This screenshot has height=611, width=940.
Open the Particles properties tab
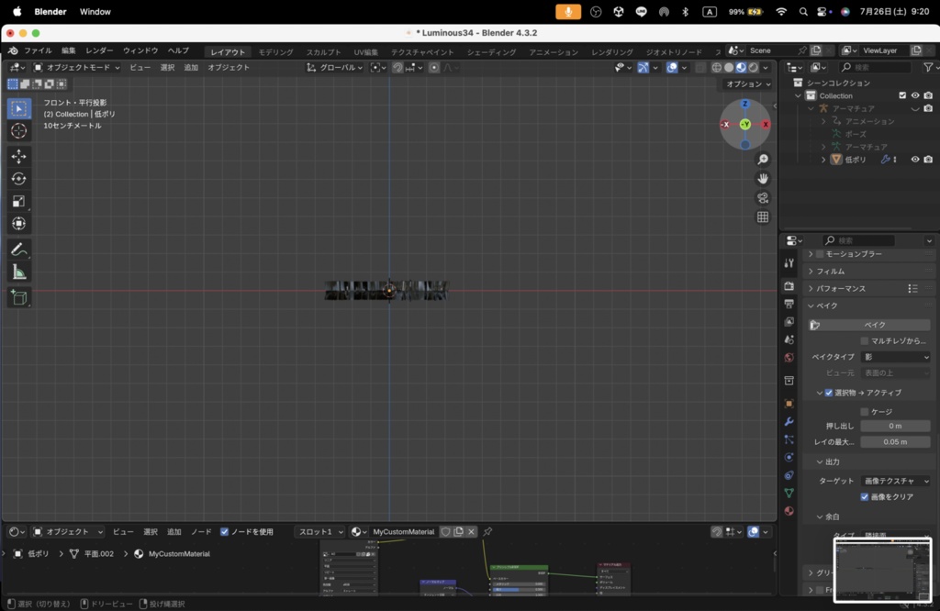tap(789, 439)
